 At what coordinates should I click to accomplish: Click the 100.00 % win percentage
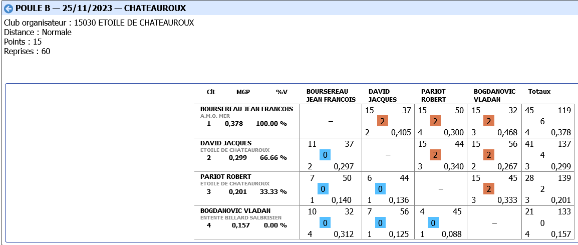[x=271, y=124]
